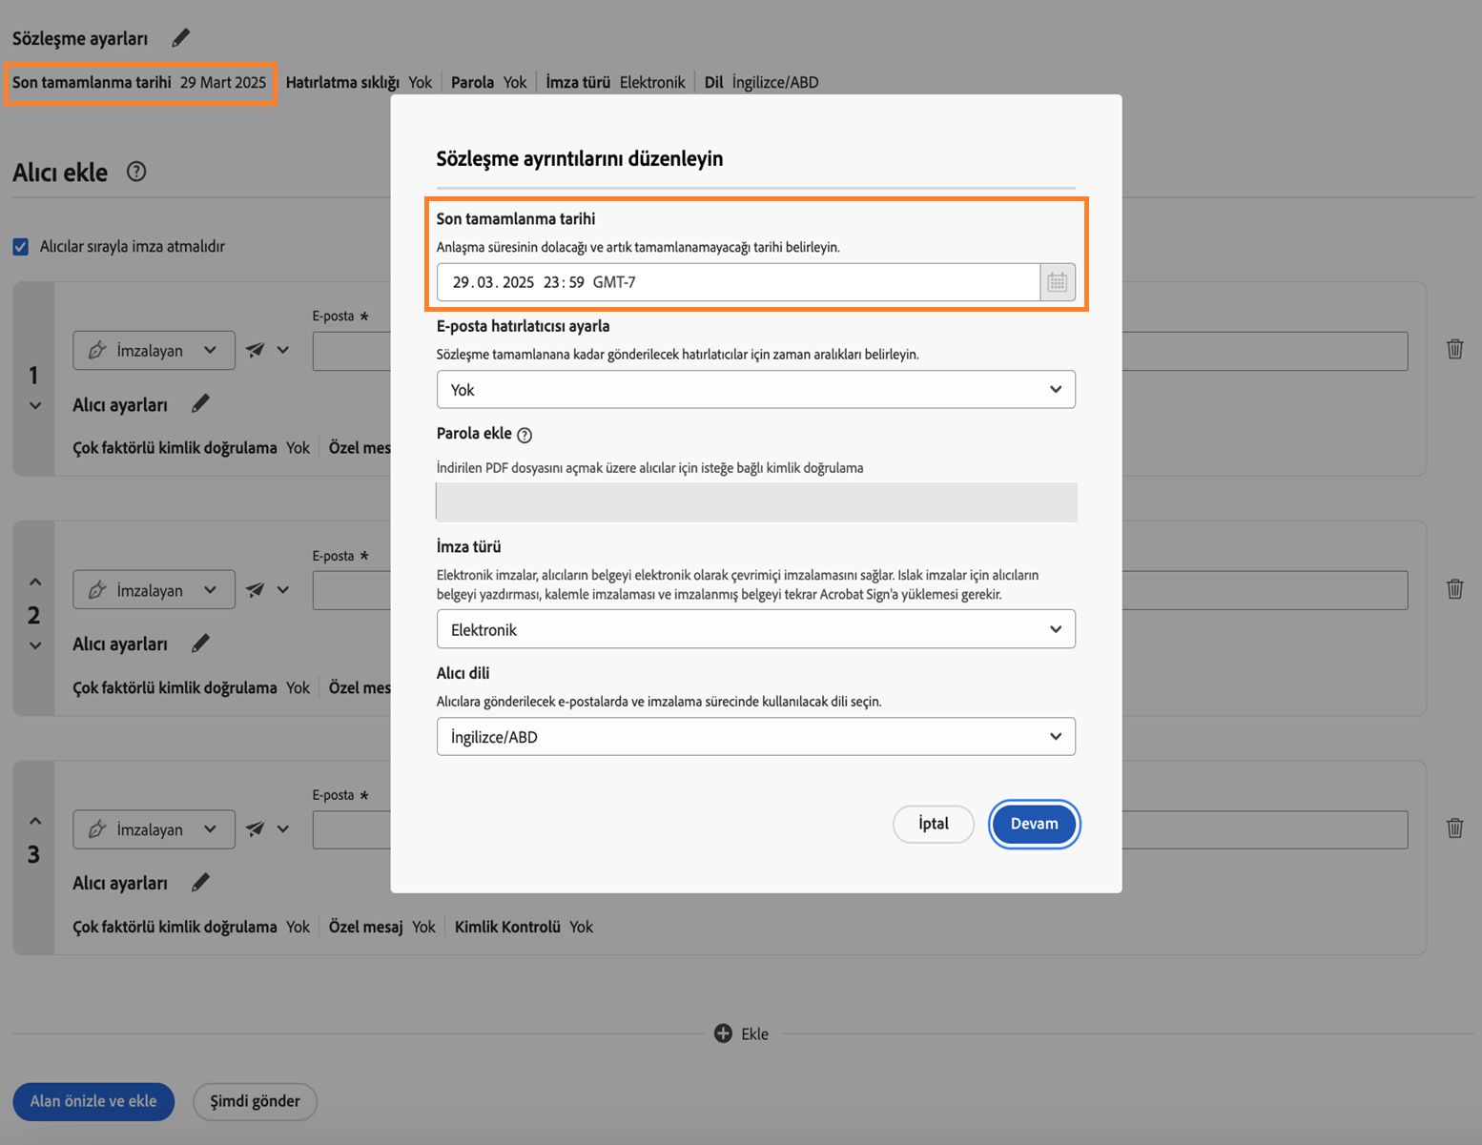Viewport: 1482px width, 1145px height.
Task: Click Kimlik Kontrolü Yok for recipient 3
Action: click(x=524, y=927)
